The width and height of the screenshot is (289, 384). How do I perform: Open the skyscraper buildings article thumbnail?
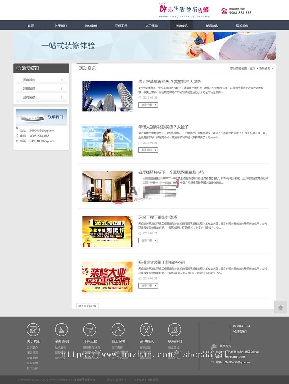[107, 96]
